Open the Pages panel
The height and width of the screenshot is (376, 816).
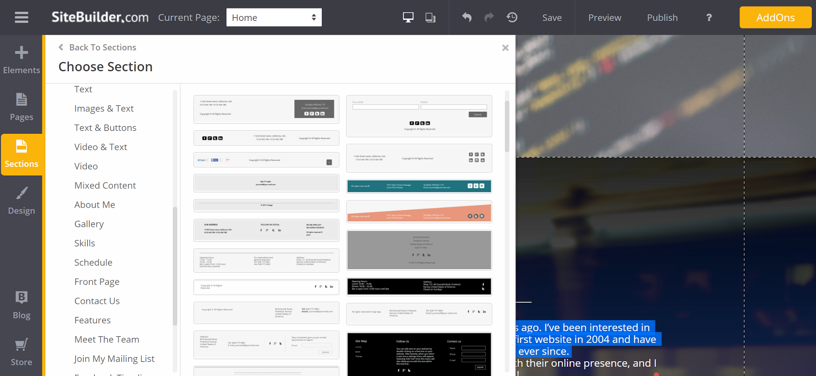pos(21,107)
